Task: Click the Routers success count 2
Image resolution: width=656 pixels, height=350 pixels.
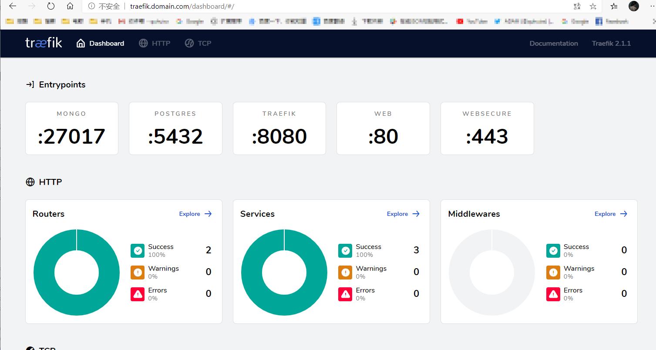Action: point(209,250)
